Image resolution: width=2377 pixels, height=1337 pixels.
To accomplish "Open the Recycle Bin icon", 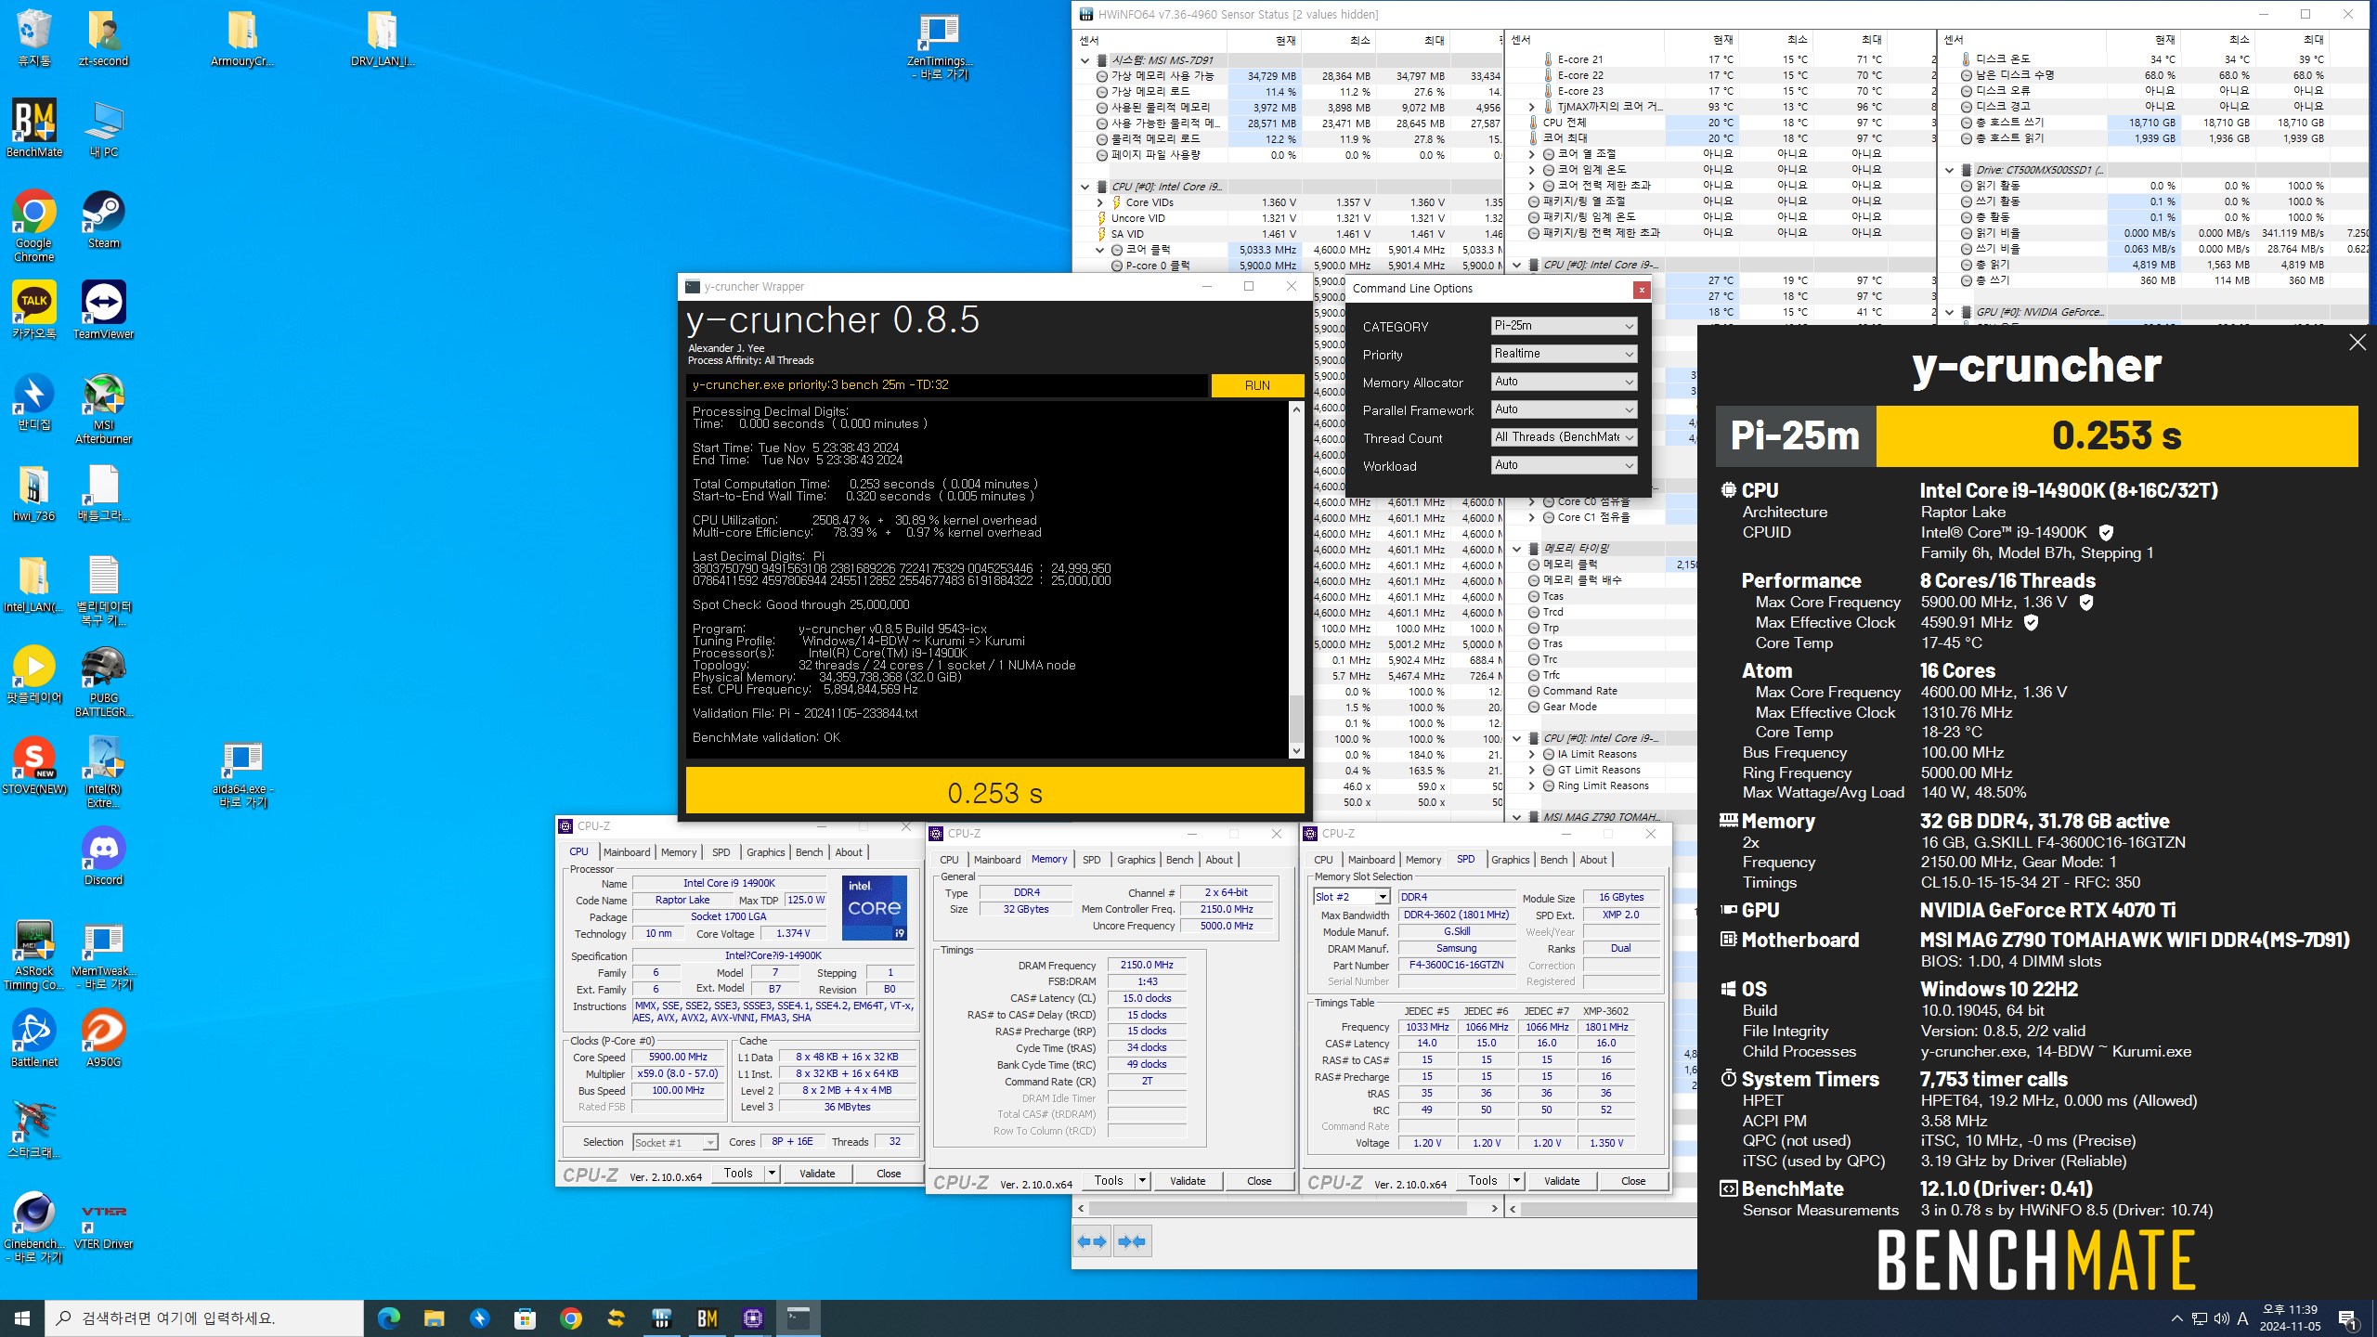I will pos(34,38).
